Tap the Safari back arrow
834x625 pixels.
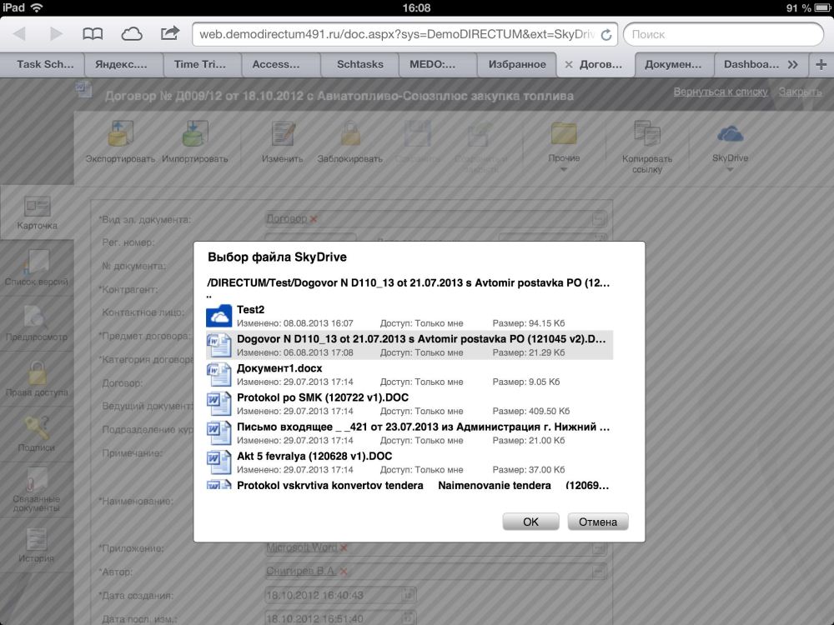pos(20,34)
